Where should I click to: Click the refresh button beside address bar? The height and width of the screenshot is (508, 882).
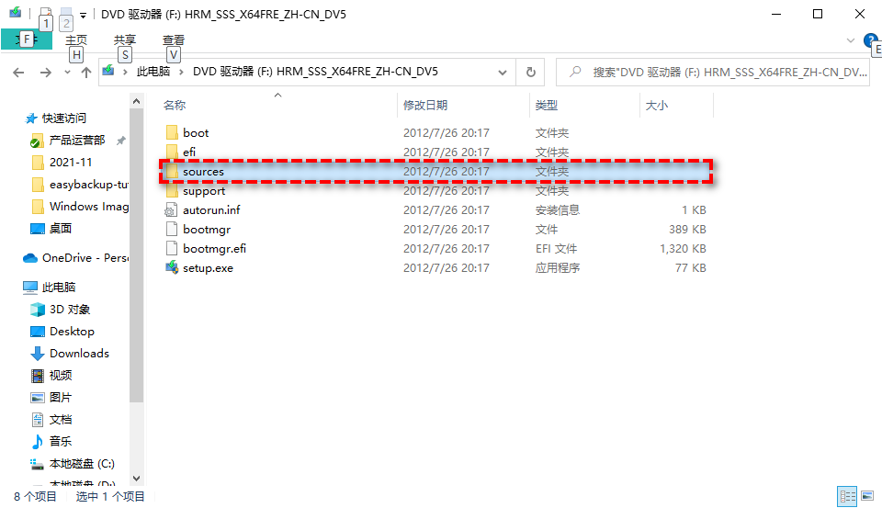[x=530, y=72]
